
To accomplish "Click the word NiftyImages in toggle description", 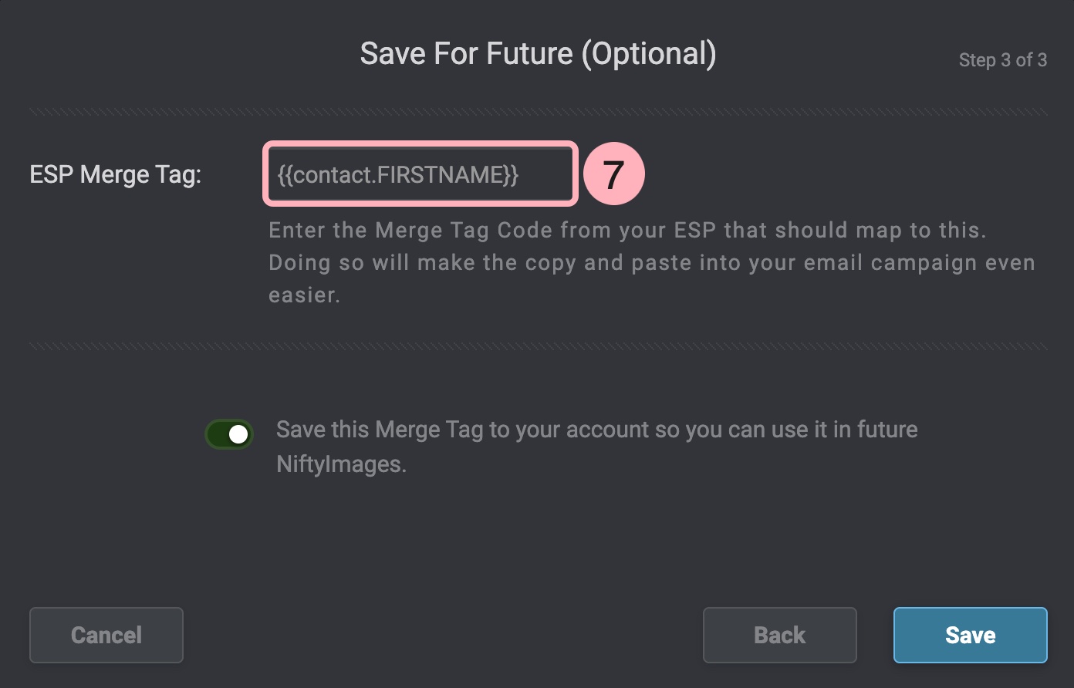I will click(339, 464).
